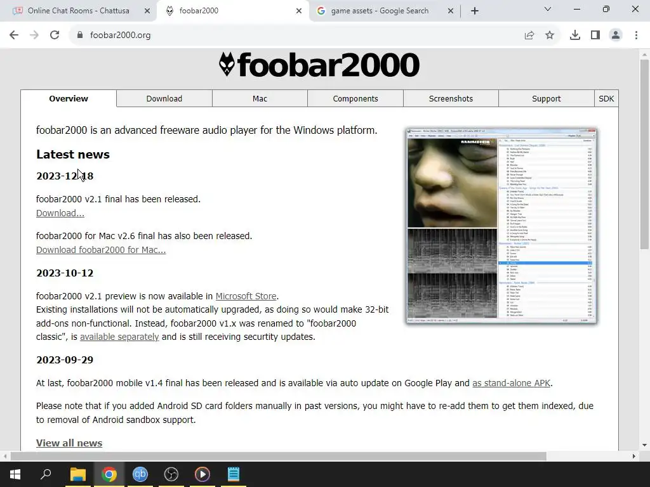This screenshot has height=487, width=650.
Task: Click the vertical page scrollbar thumb
Action: point(644,154)
